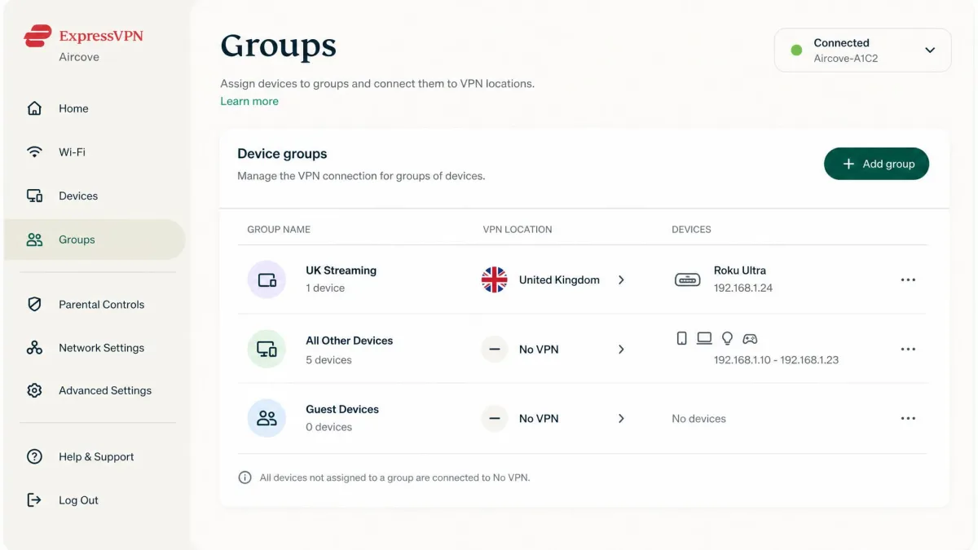Follow the Learn more link

point(249,101)
